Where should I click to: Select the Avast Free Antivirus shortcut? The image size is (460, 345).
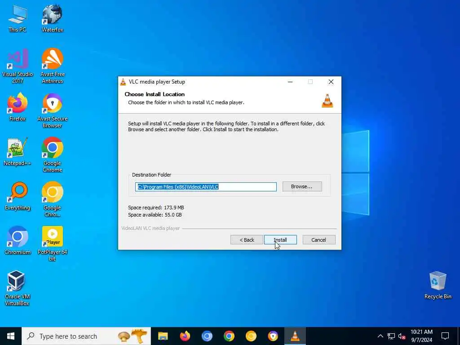click(52, 66)
